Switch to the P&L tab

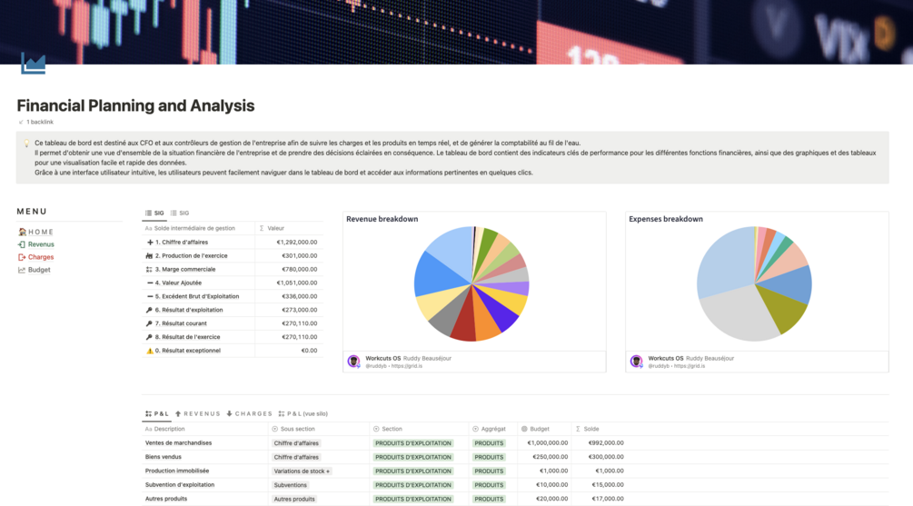pos(157,413)
